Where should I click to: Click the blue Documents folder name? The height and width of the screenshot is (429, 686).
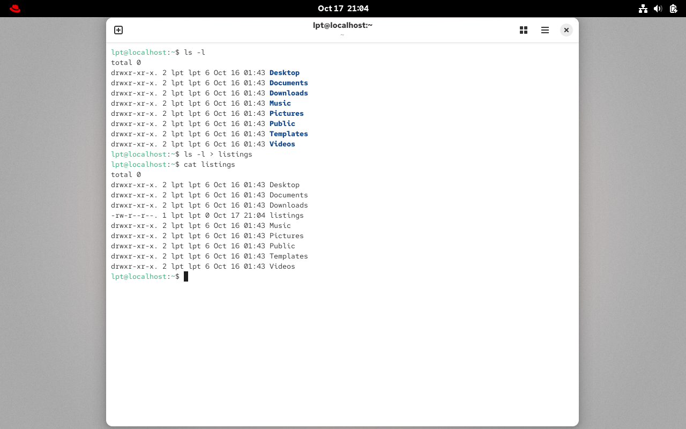coord(288,83)
